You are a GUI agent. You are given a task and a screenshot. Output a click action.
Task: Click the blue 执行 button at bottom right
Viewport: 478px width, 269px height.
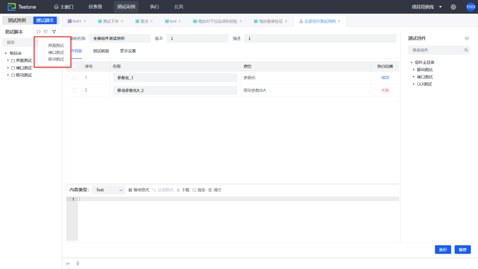pyautogui.click(x=443, y=250)
